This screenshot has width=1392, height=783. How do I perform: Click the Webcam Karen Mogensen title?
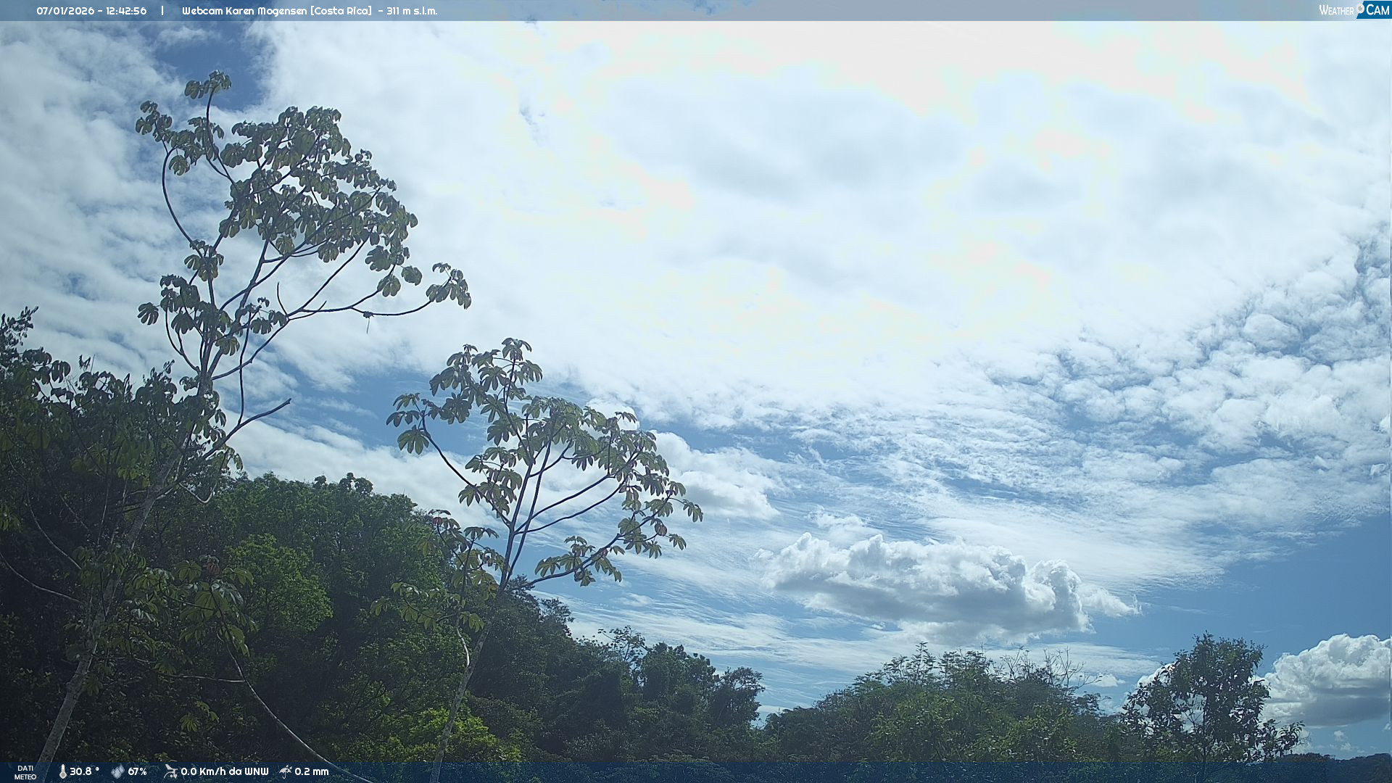coord(244,11)
